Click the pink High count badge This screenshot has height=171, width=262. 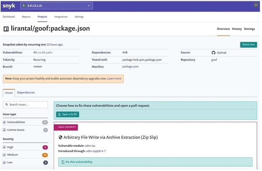click(x=45, y=148)
